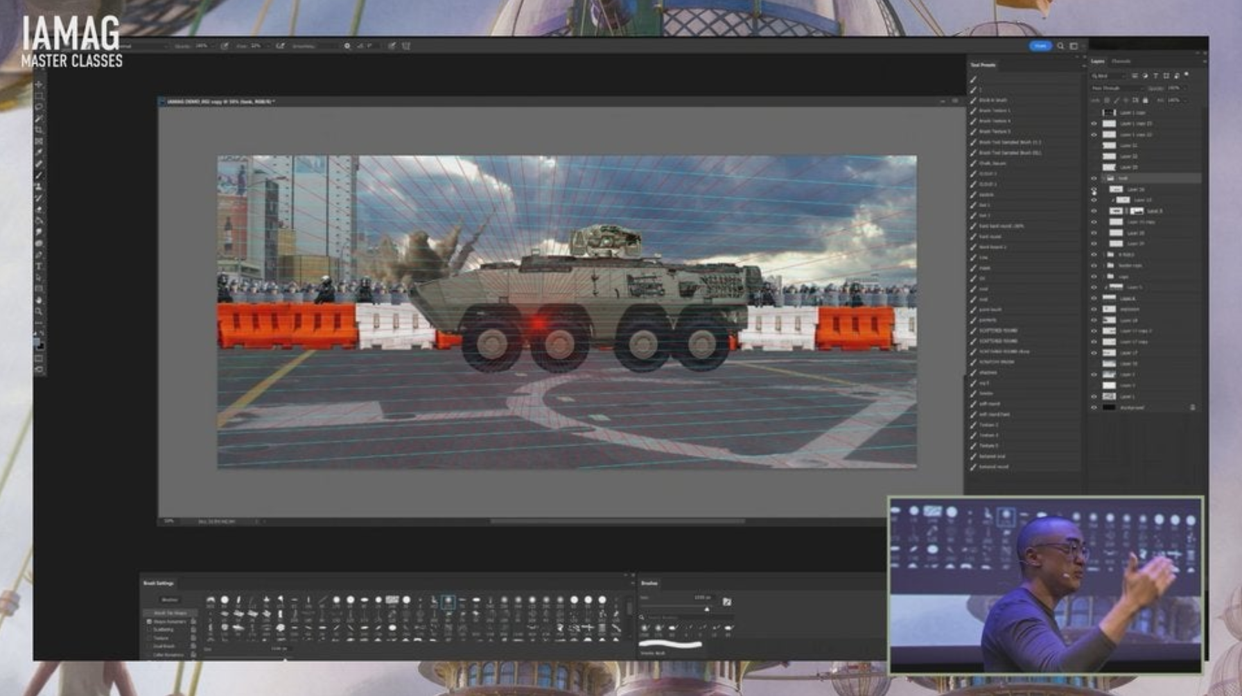Select the Lasso tool
1242x696 pixels.
tap(39, 107)
